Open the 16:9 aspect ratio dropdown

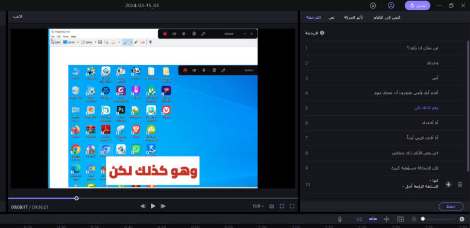pos(258,206)
